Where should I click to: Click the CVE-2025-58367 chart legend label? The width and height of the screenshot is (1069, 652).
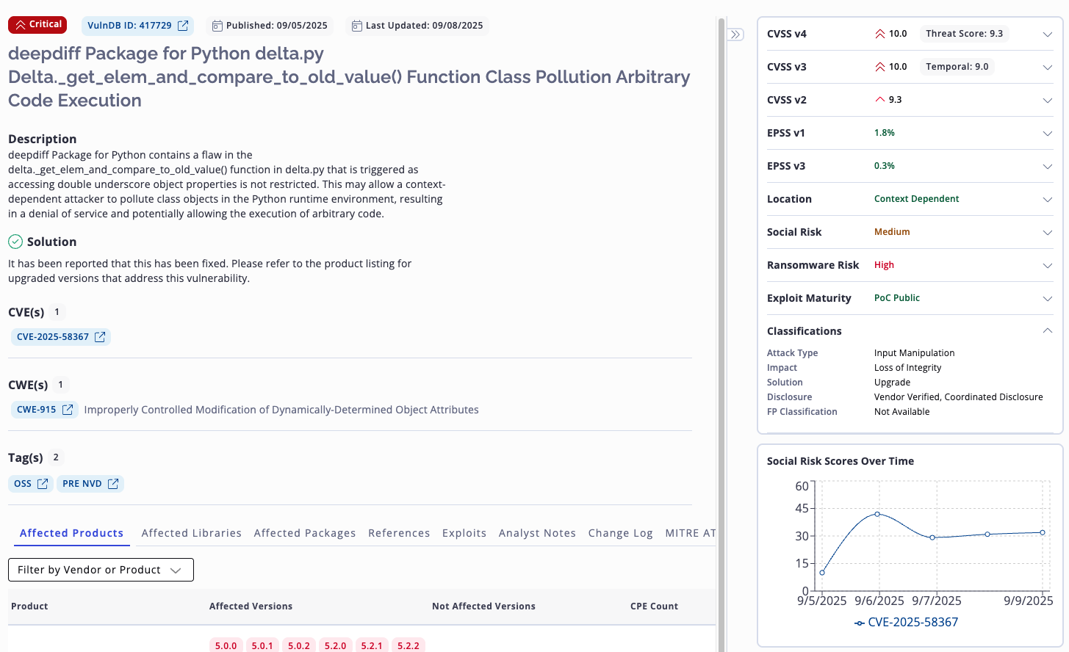(913, 623)
